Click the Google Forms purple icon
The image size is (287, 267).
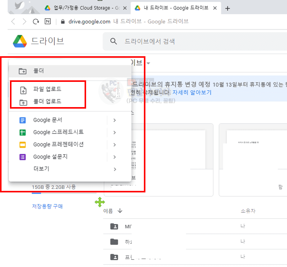click(23, 157)
